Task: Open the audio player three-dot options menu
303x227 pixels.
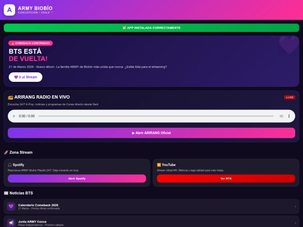Action: click(x=289, y=116)
